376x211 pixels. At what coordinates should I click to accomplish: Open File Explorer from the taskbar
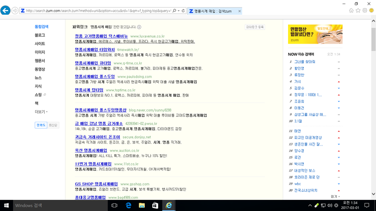142,205
